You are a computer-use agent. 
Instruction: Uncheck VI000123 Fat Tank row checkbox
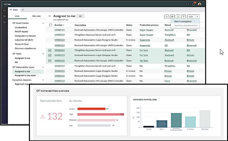click(50, 61)
